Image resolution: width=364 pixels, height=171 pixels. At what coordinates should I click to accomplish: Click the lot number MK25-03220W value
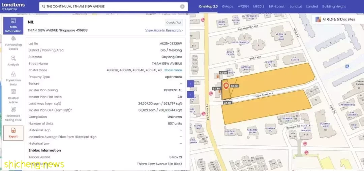pos(171,43)
